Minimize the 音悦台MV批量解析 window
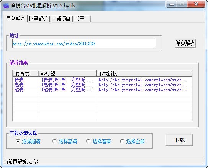 (172, 4)
